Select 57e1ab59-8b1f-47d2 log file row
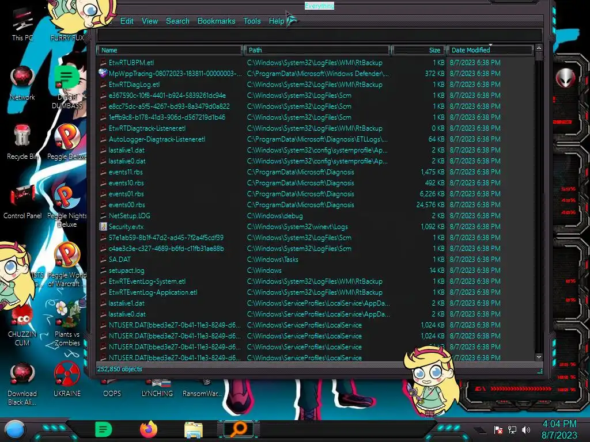The width and height of the screenshot is (590, 442). pos(315,238)
